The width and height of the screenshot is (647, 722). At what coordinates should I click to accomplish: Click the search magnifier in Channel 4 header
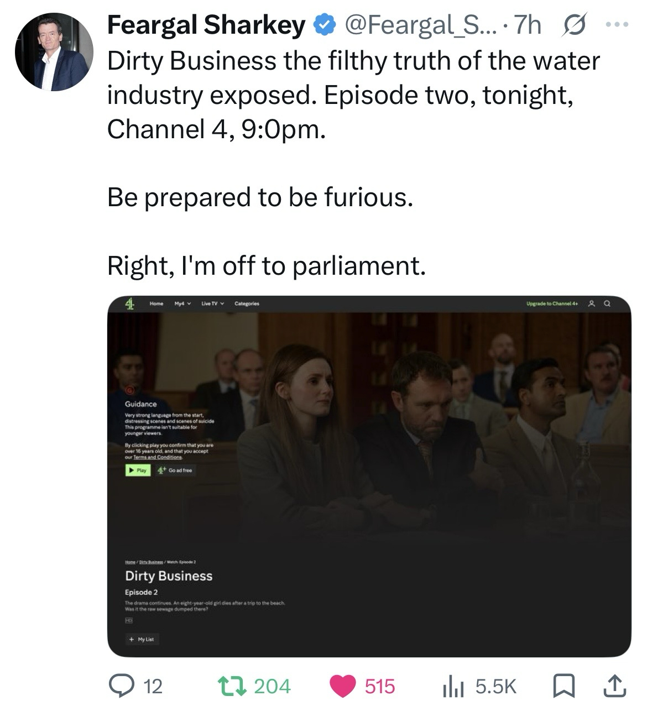coord(607,304)
